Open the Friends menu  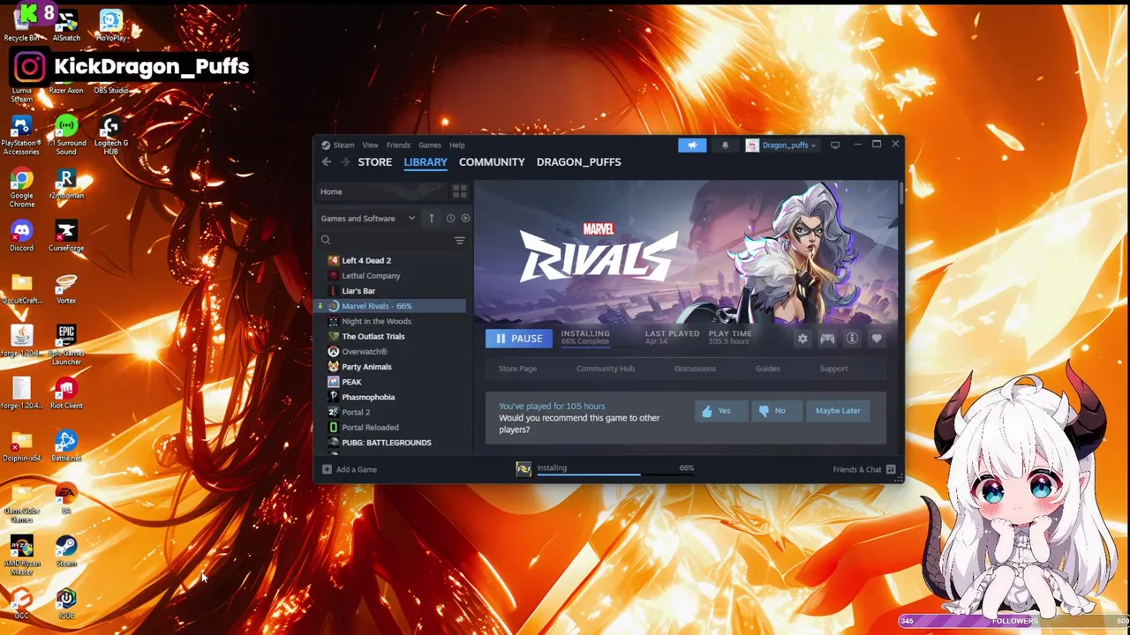(x=398, y=145)
